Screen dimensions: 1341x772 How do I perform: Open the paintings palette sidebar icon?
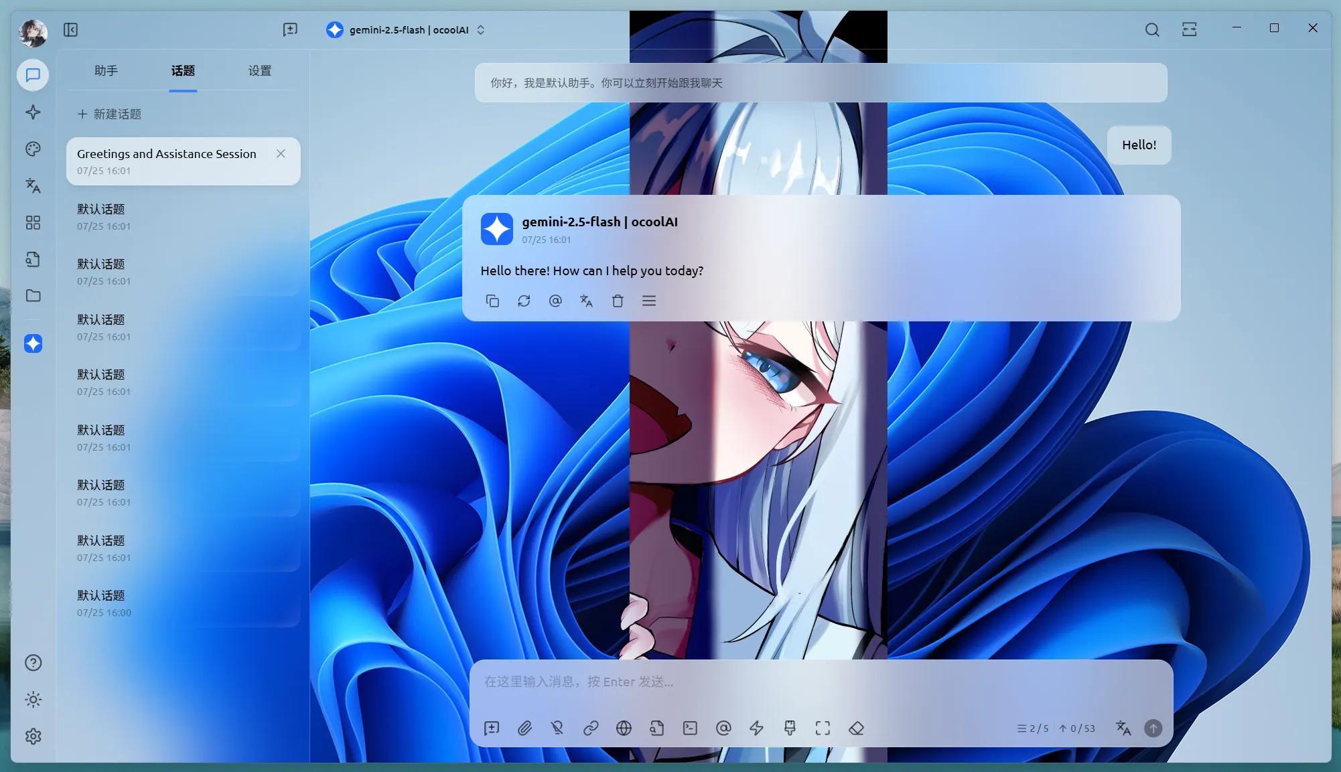(x=33, y=149)
